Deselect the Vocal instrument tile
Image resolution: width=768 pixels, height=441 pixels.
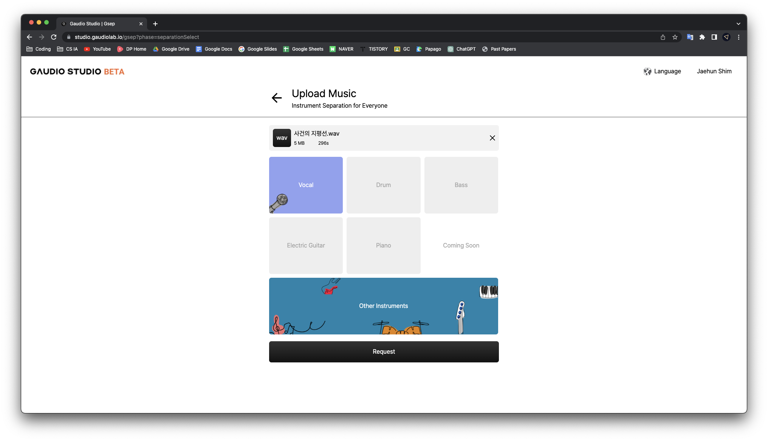[306, 185]
